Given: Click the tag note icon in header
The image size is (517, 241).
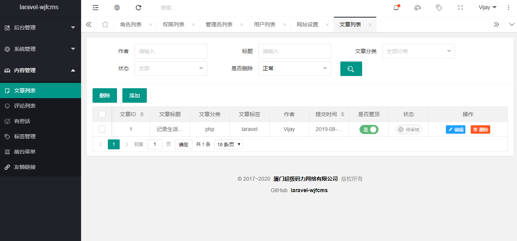Looking at the screenshot, I should click(x=439, y=8).
